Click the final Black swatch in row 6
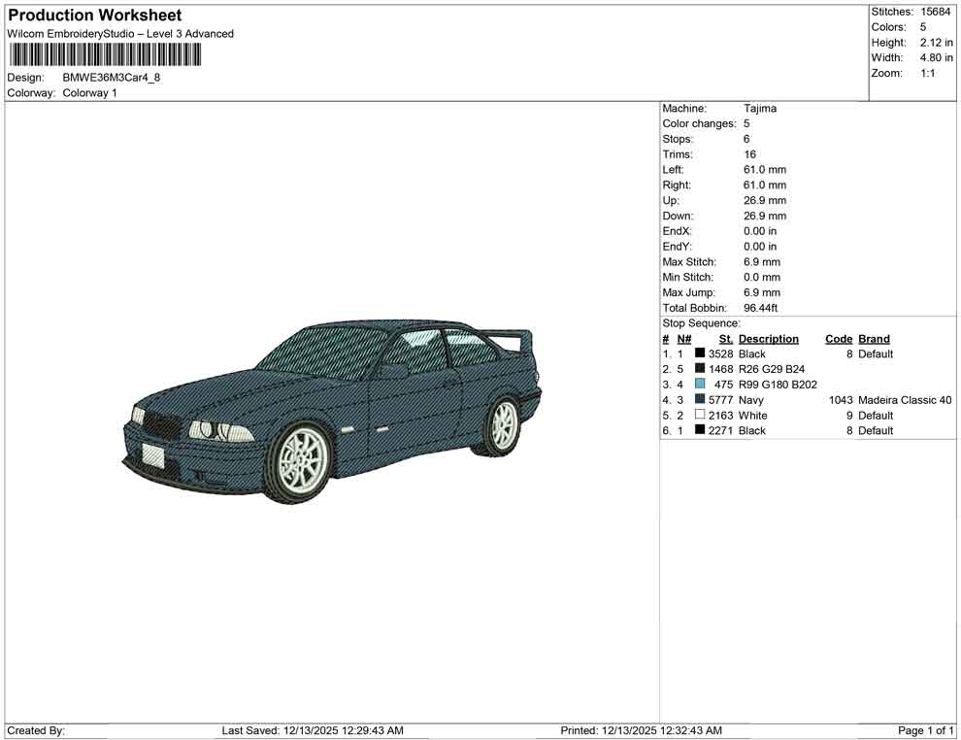 [698, 430]
